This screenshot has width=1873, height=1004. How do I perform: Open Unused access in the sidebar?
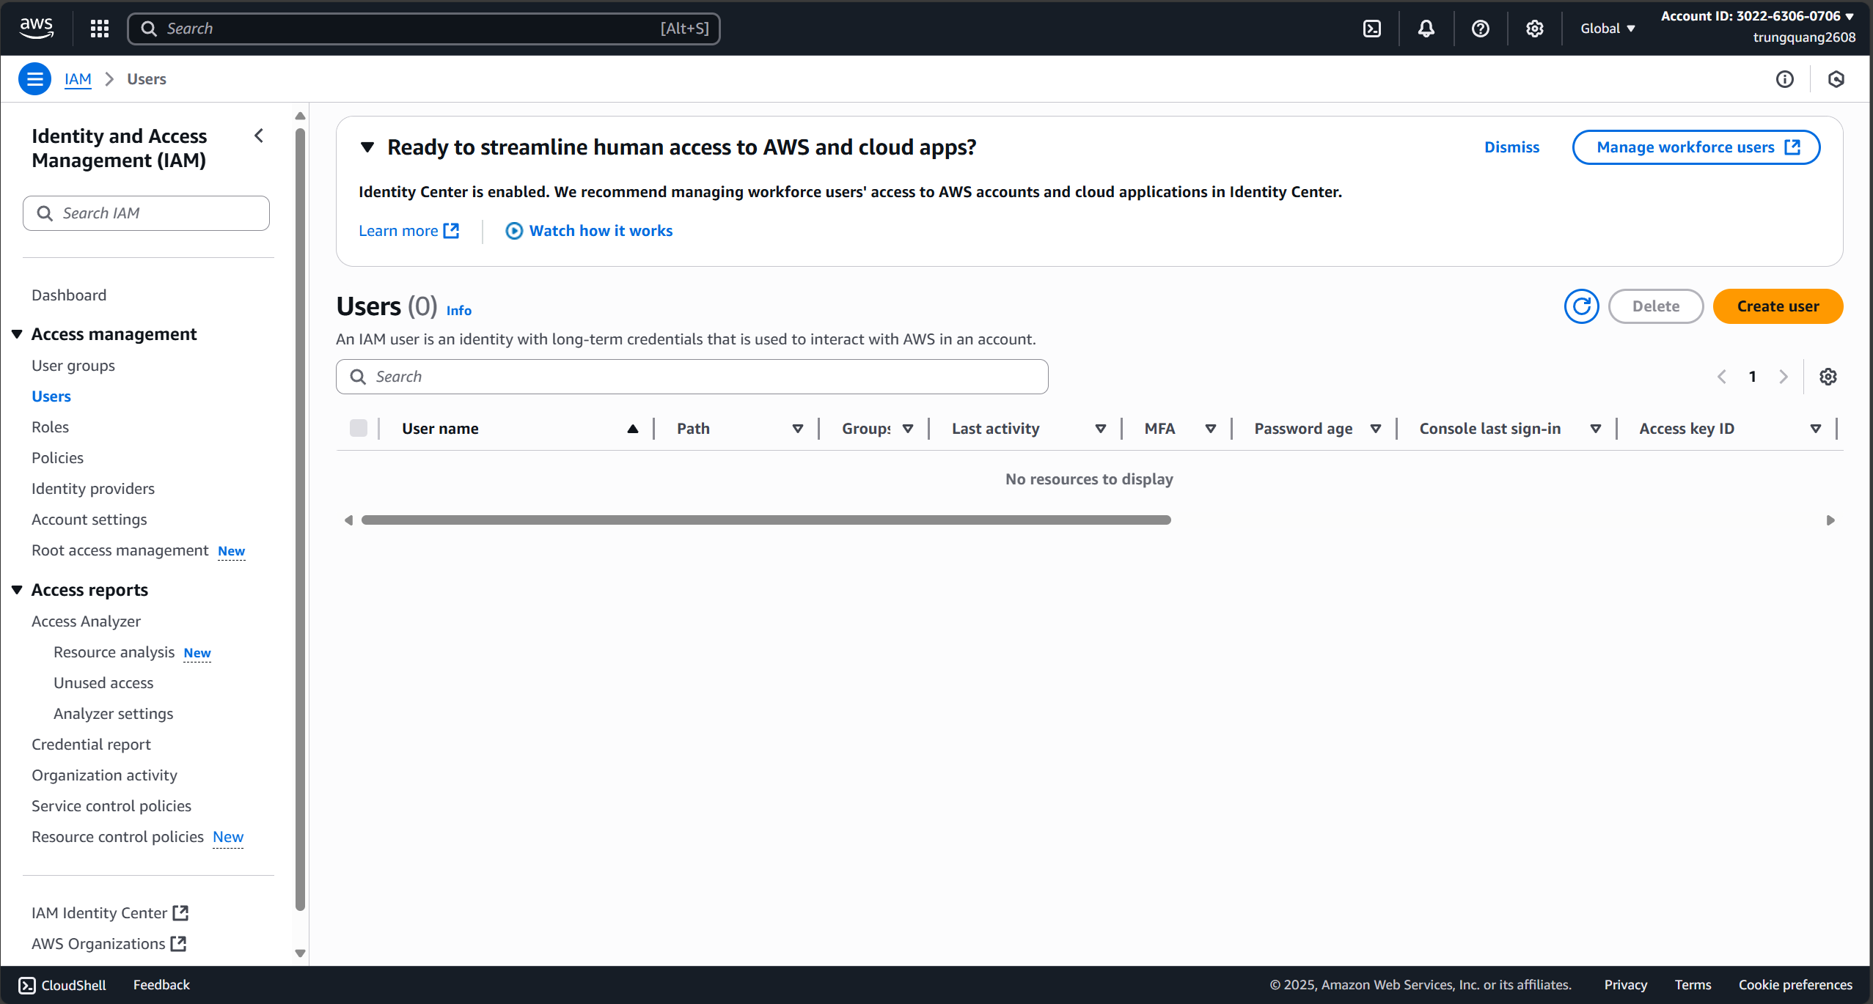103,683
